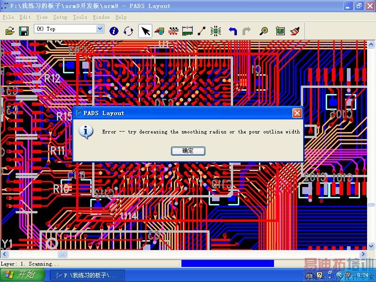Viewport: 376px width, 282px height.
Task: Click the blue scanning progress bar
Action: pos(227,263)
